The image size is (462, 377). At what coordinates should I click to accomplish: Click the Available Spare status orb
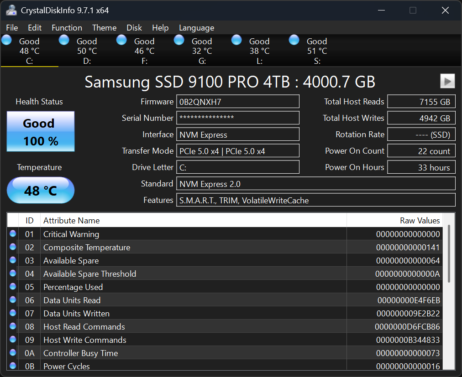(13, 260)
